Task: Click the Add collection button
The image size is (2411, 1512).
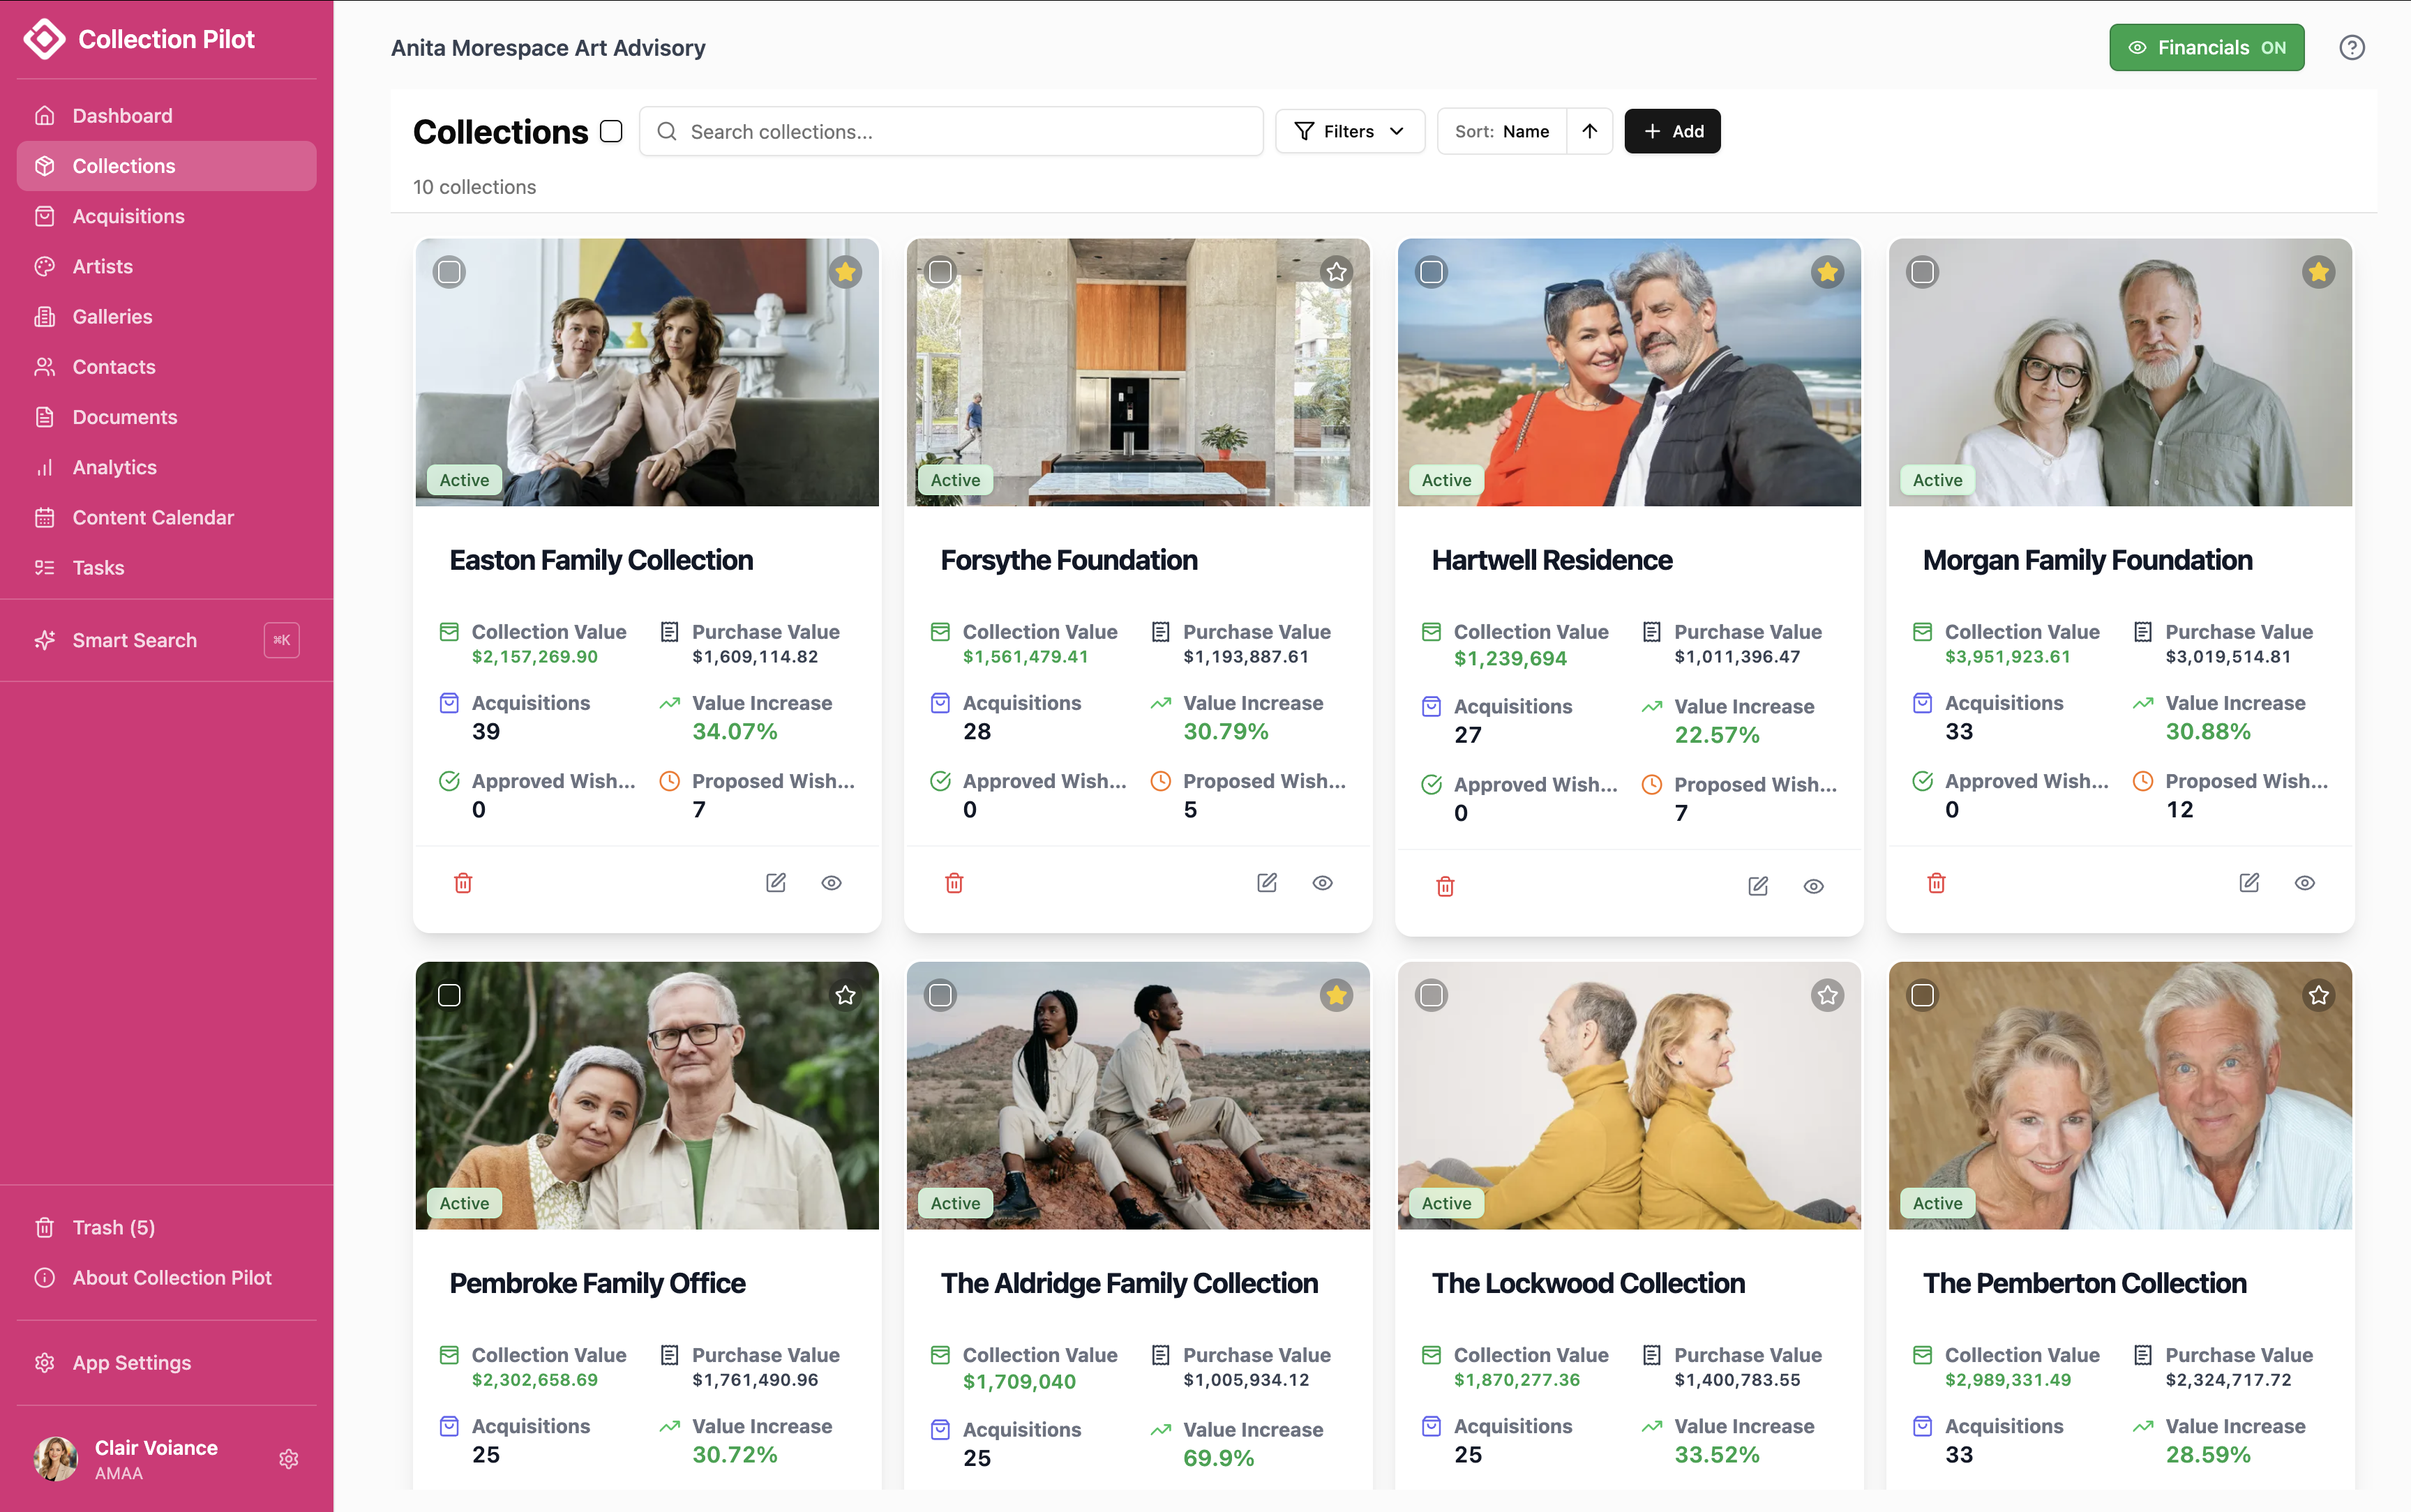Action: 1672,131
